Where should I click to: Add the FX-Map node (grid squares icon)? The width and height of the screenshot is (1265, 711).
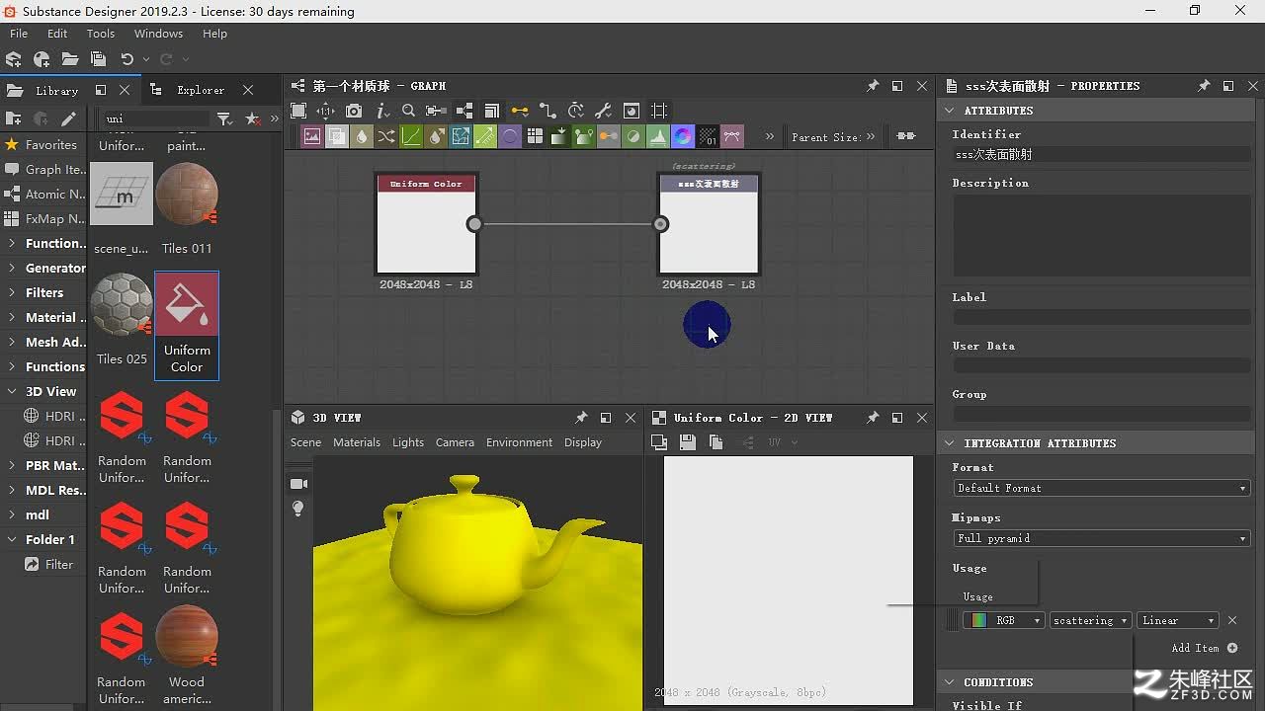pyautogui.click(x=535, y=136)
